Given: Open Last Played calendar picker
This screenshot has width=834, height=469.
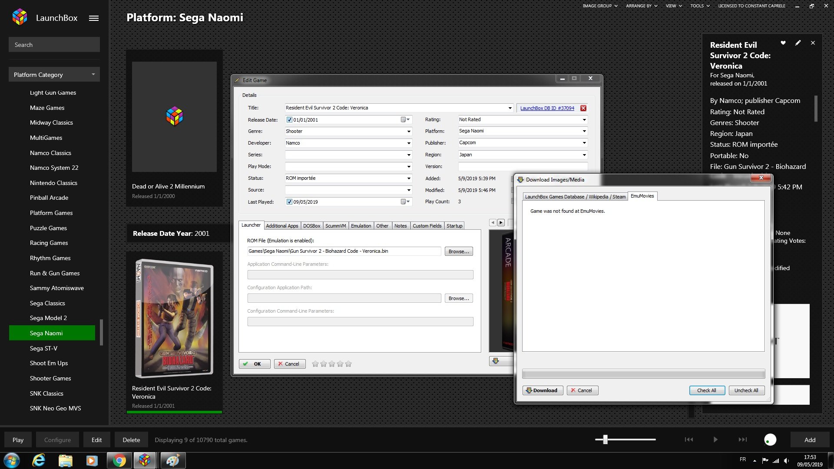Looking at the screenshot, I should pos(405,201).
